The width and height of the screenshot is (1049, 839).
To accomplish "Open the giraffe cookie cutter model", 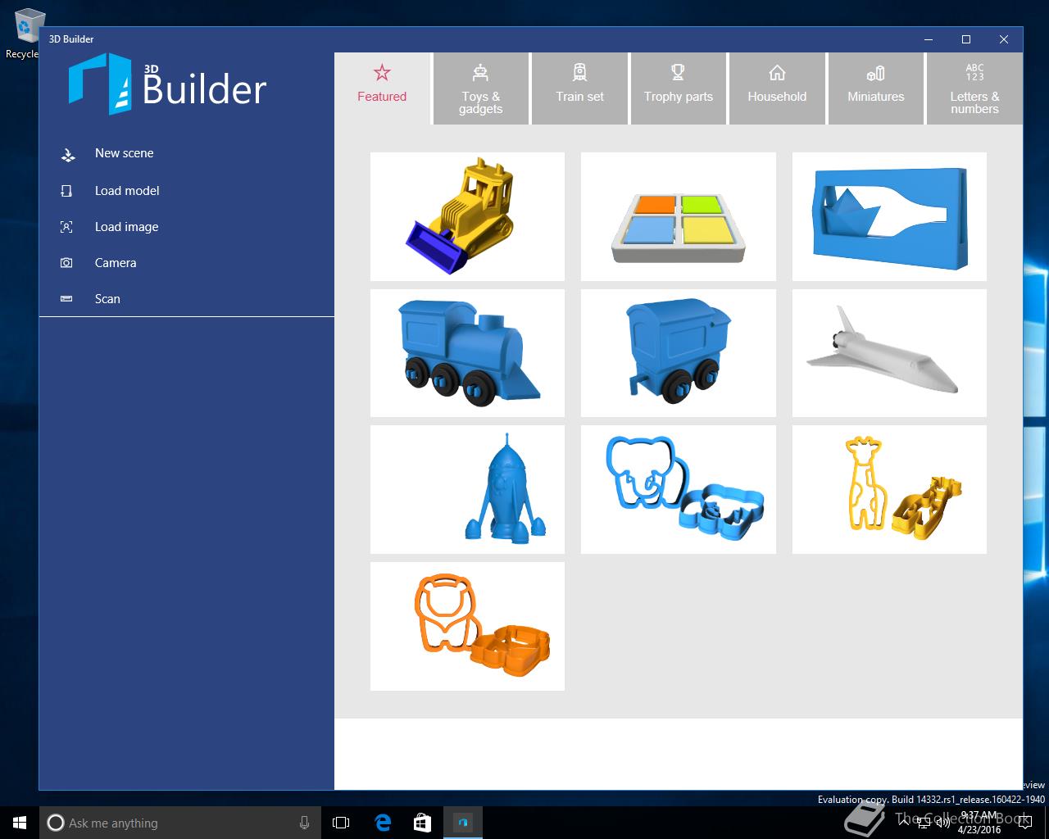I will point(889,489).
